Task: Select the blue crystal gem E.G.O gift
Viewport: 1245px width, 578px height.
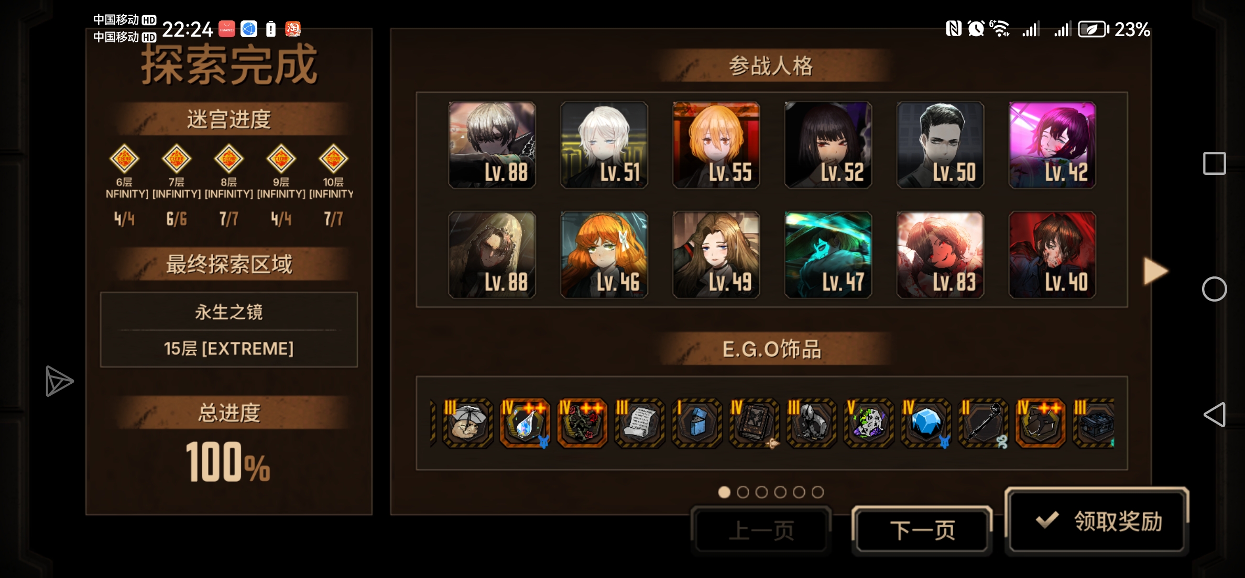Action: point(926,423)
